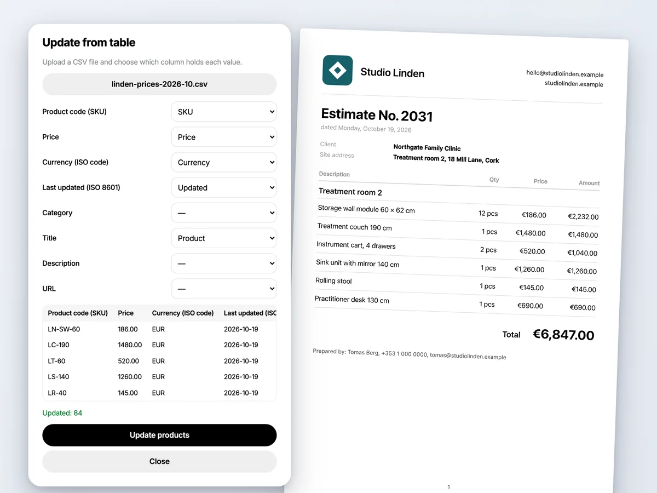
Task: Click the LS-140 cell in preview table
Action: pos(59,377)
